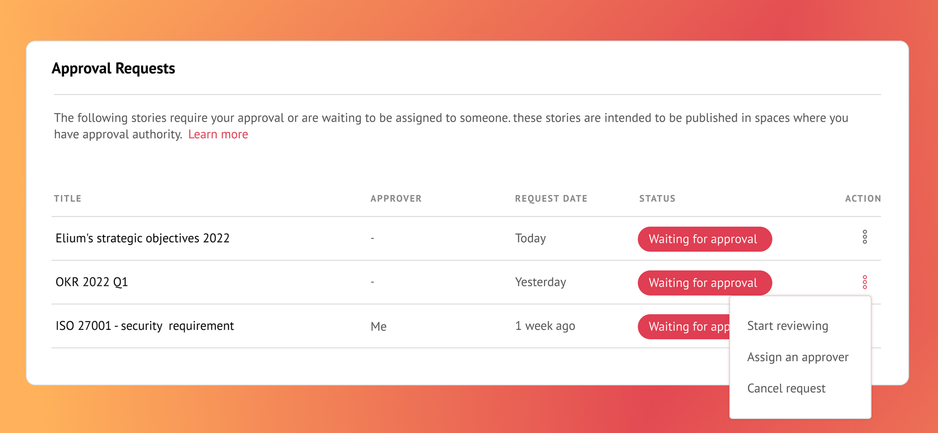Sort by the APPROVER column header
Screen dimensions: 938x433
pyautogui.click(x=396, y=198)
